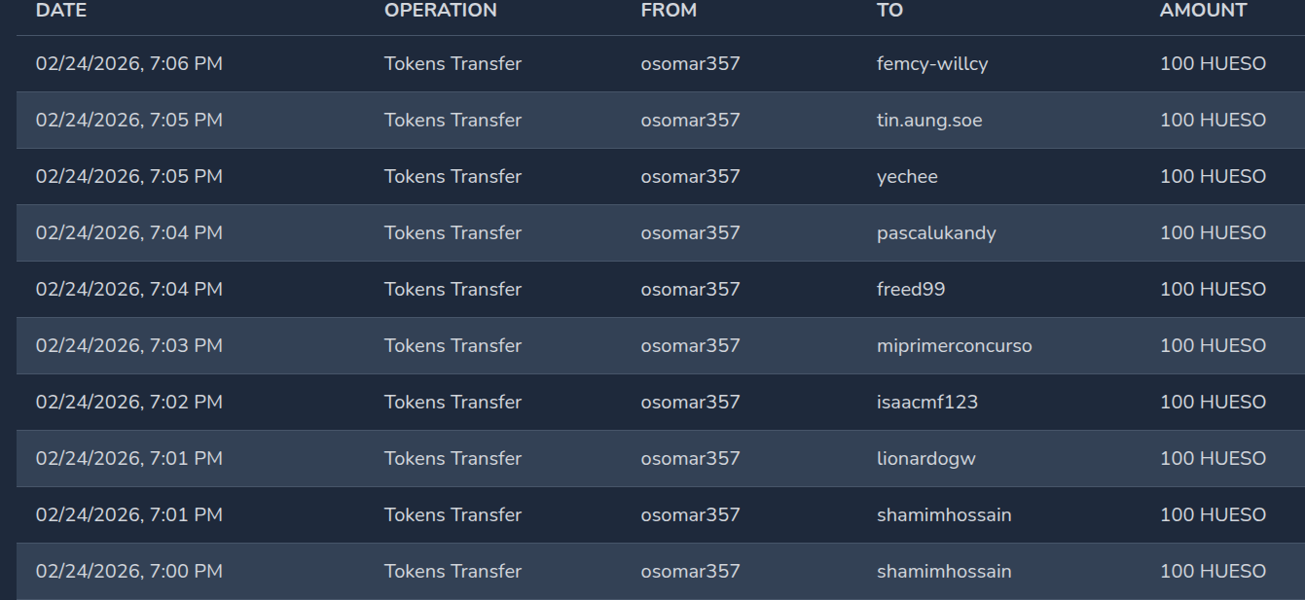Screen dimensions: 1305x600
Task: Click the TO column header
Action: coord(889,11)
